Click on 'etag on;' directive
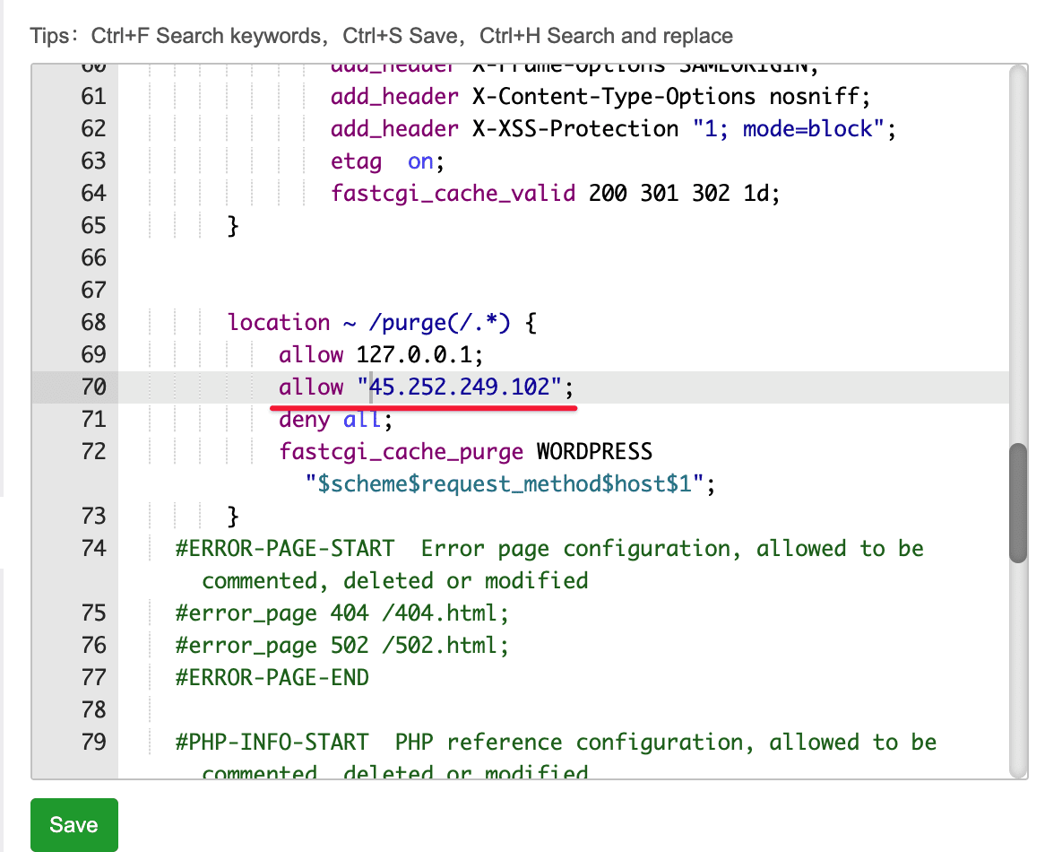Viewport: 1045px width, 852px height. 387,161
